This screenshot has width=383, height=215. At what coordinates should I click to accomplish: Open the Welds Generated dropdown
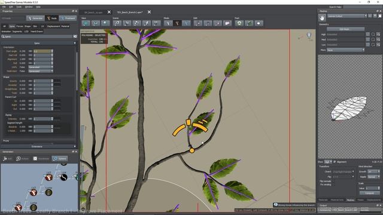41,67
